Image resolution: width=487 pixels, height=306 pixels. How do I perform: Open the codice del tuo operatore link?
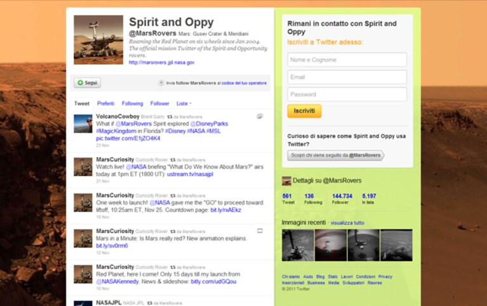[x=244, y=83]
